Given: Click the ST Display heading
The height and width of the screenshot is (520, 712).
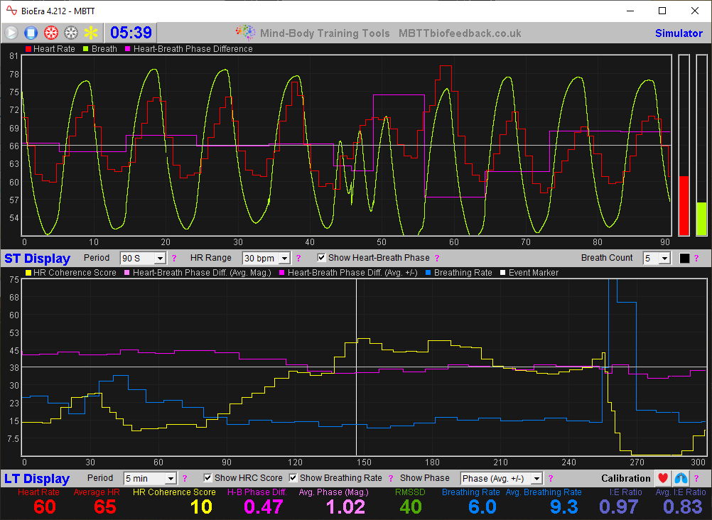Looking at the screenshot, I should [x=37, y=259].
